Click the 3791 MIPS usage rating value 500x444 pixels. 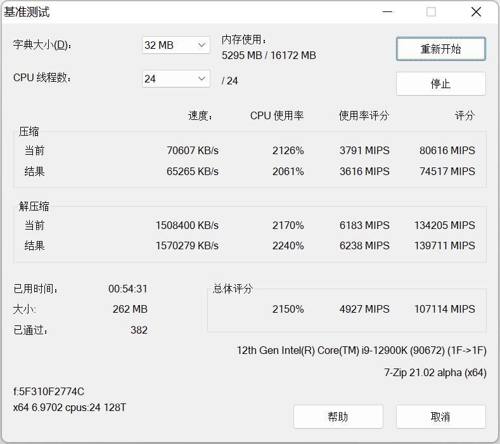pos(364,150)
